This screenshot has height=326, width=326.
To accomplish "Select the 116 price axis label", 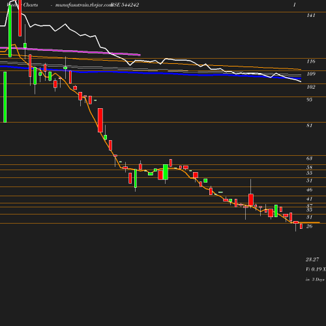I will (311, 61).
